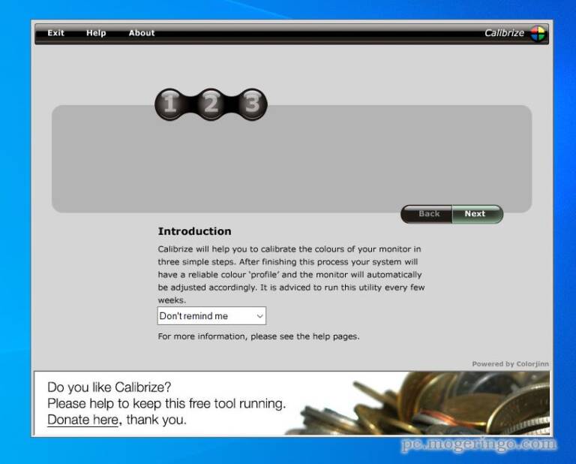The image size is (576, 464).
Task: Follow the "Donate here" link
Action: click(82, 420)
